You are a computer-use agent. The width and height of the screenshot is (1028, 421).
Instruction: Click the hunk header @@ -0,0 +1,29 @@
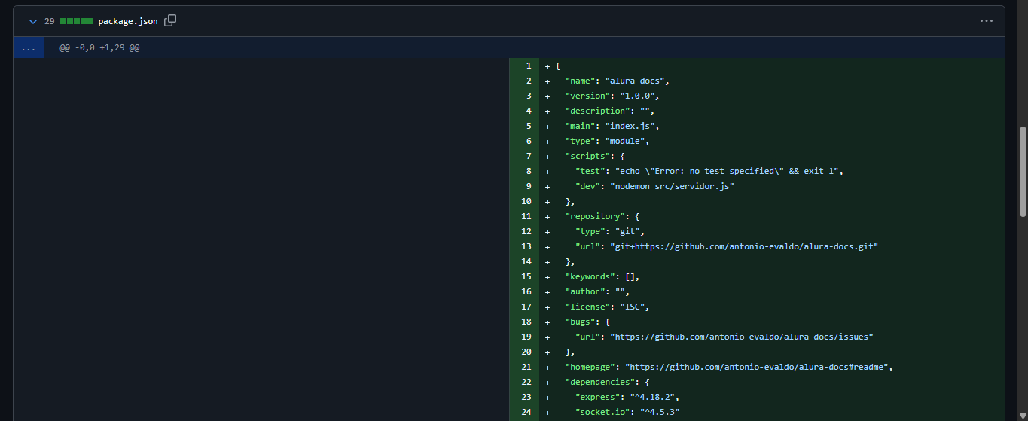[99, 47]
